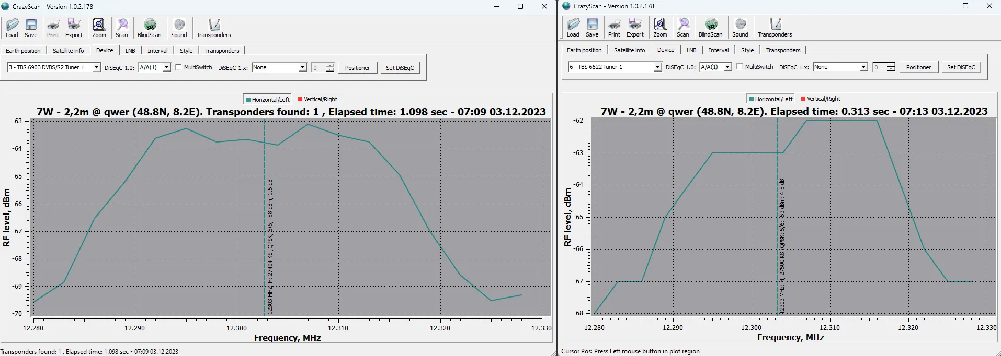
Task: Enable MultiSwitch checkbox in left window
Action: coord(179,67)
